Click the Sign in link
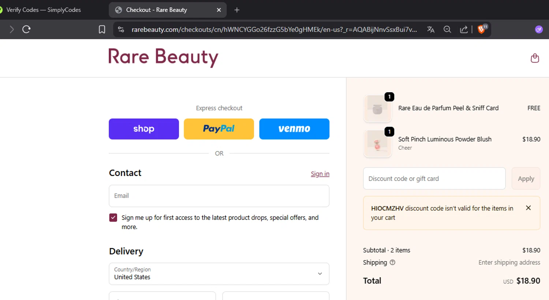The image size is (549, 300). pyautogui.click(x=320, y=174)
